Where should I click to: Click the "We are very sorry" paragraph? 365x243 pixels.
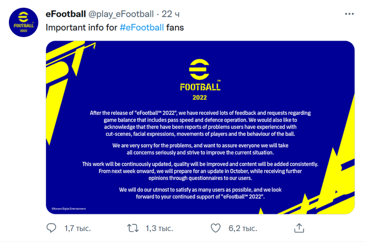point(200,149)
